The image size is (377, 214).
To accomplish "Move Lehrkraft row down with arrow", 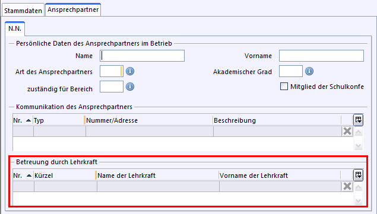I will 358,201.
